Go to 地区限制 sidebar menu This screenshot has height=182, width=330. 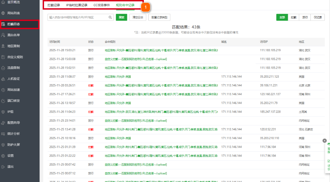(14, 46)
